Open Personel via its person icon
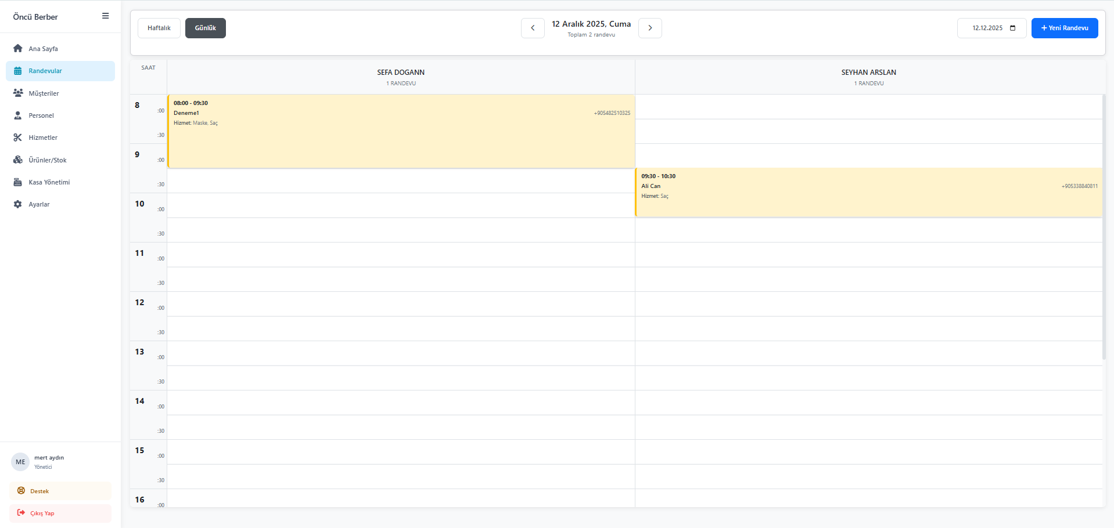Screen dimensions: 1114x528 pyautogui.click(x=18, y=115)
